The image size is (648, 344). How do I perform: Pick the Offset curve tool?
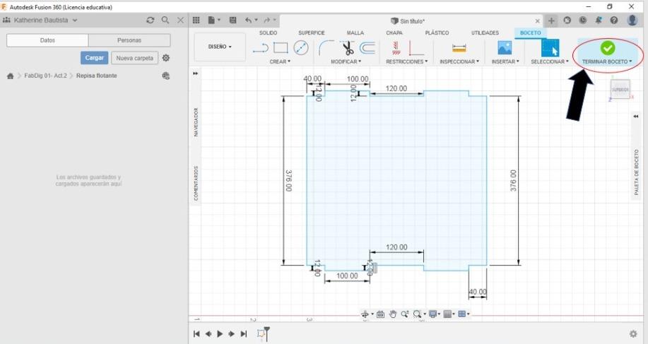tap(367, 48)
